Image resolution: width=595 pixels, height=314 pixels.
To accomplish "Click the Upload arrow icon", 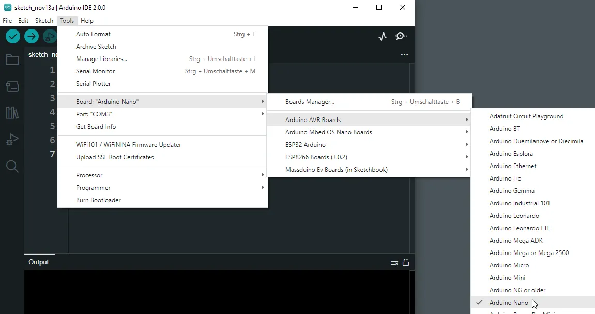I will tap(32, 36).
